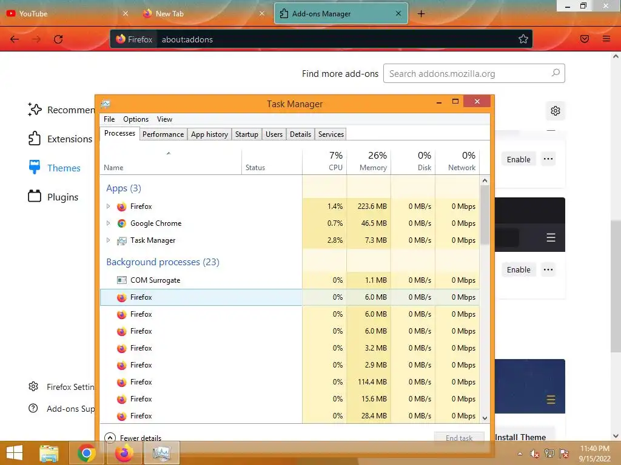
Task: Select Firefox process using 15.6 MB
Action: point(289,398)
